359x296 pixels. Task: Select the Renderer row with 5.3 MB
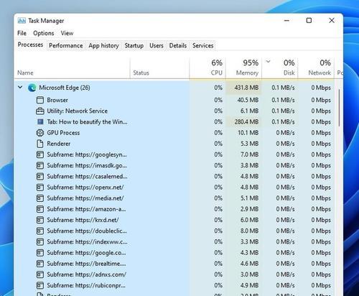pos(174,144)
